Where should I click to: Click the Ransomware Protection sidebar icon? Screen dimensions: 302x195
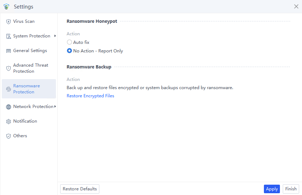[9, 89]
